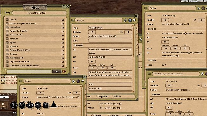The image size is (207, 116).
Task: Pick the d6 cube die
Action: (x=46, y=105)
